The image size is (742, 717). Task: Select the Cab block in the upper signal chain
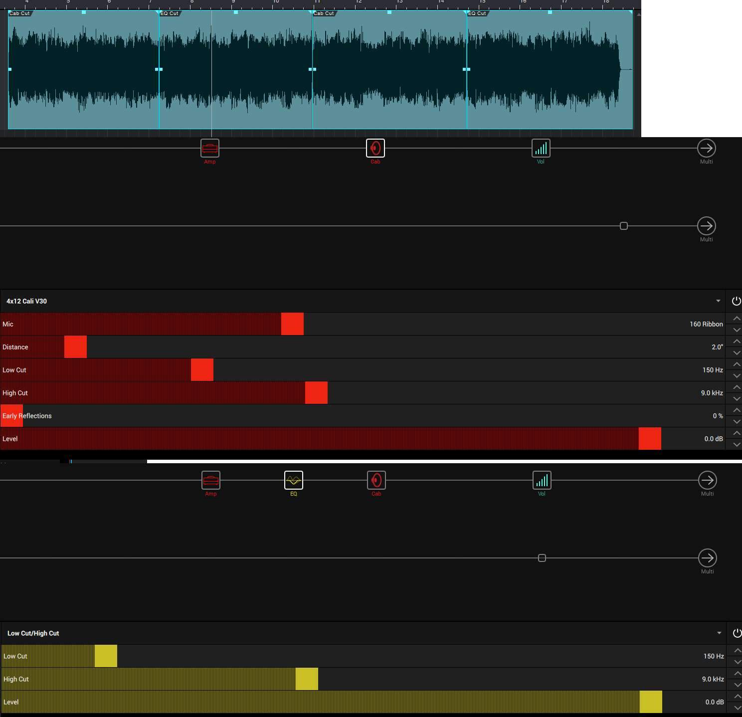click(375, 148)
